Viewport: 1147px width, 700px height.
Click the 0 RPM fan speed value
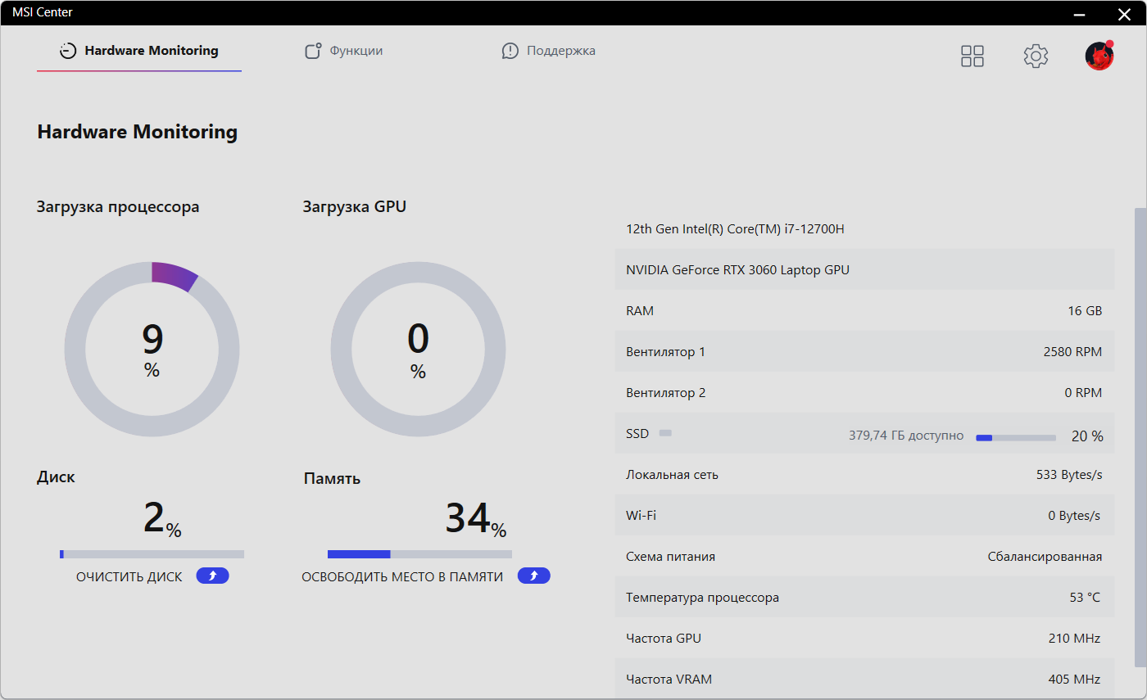click(1083, 393)
